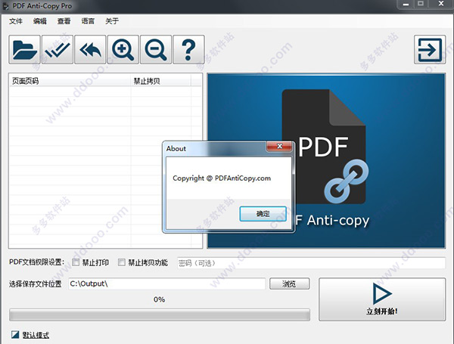Click the conversion progress bar
Image resolution: width=454 pixels, height=344 pixels.
tap(160, 315)
